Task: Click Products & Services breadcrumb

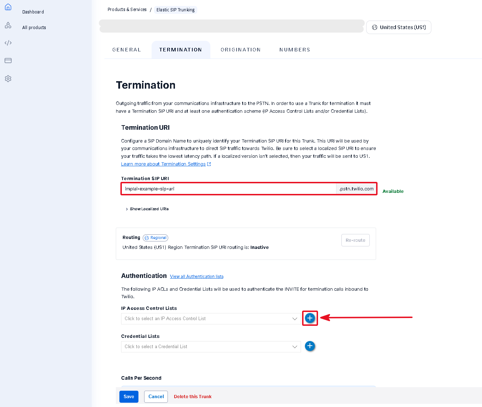Action: point(127,10)
